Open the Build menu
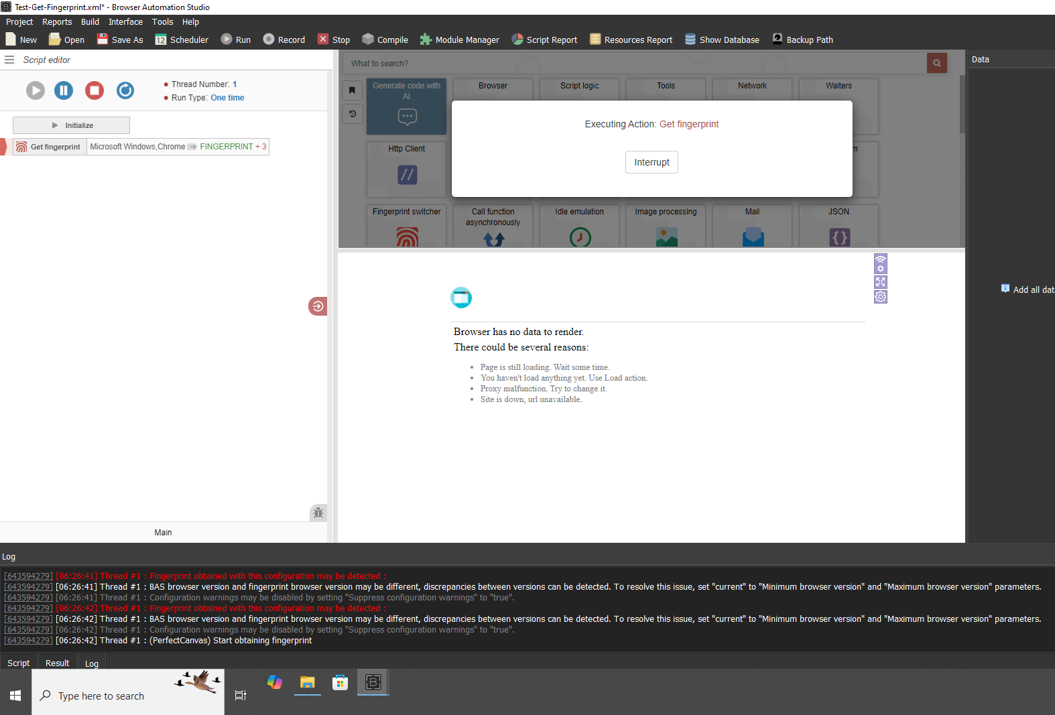Screen dimensions: 1055x715 [x=90, y=22]
